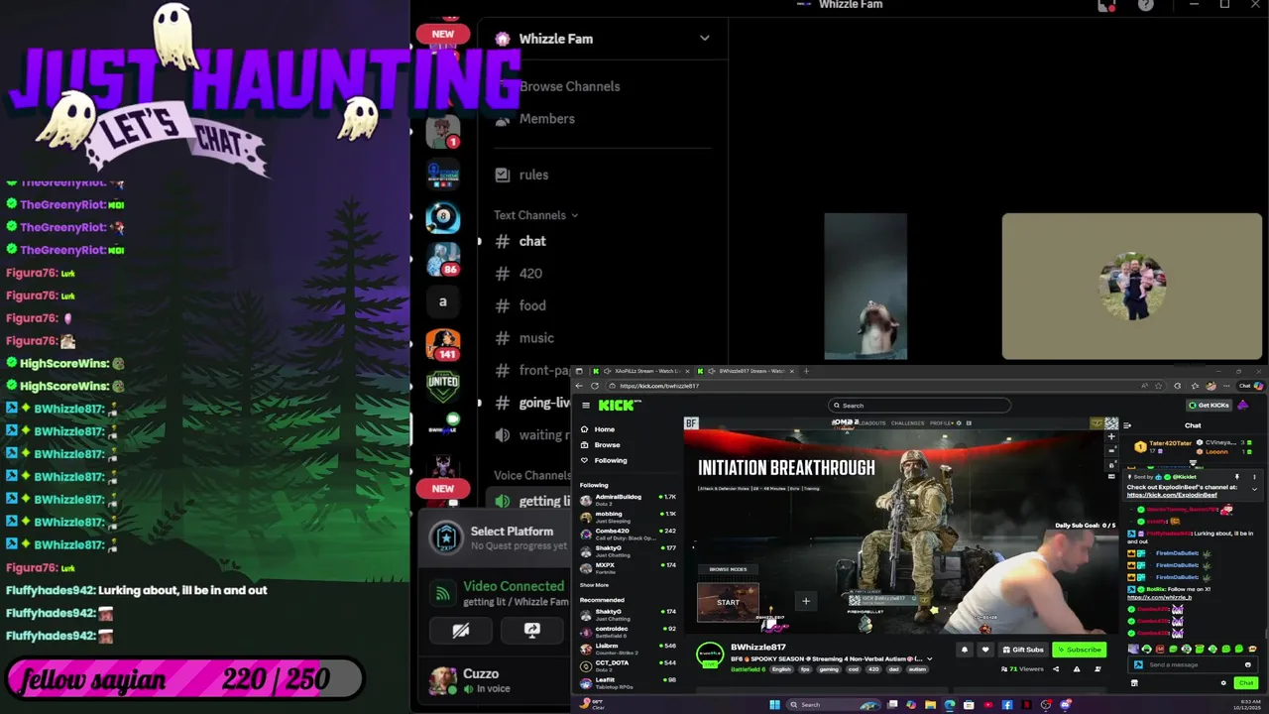Open controlcdec recommended channel

point(629,630)
